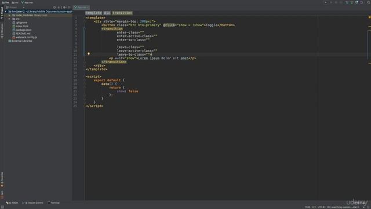
Task: Click the App.vue breadcrumb in navigation bar
Action: pyautogui.click(x=27, y=2)
